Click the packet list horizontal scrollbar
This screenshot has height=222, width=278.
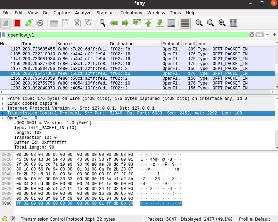tap(107, 92)
